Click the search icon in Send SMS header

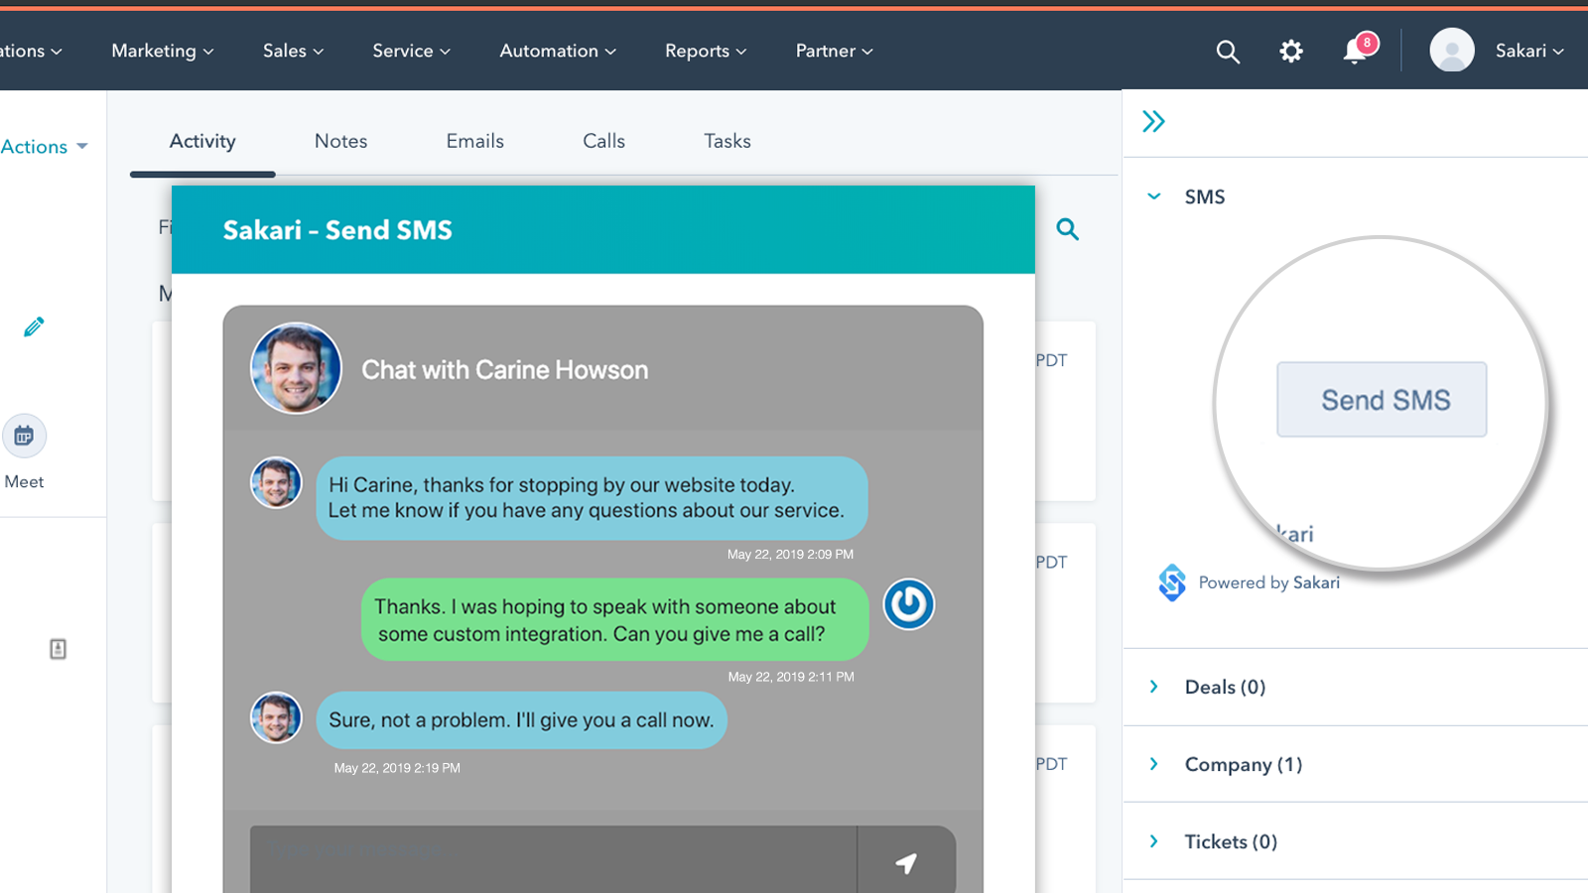pyautogui.click(x=1068, y=229)
